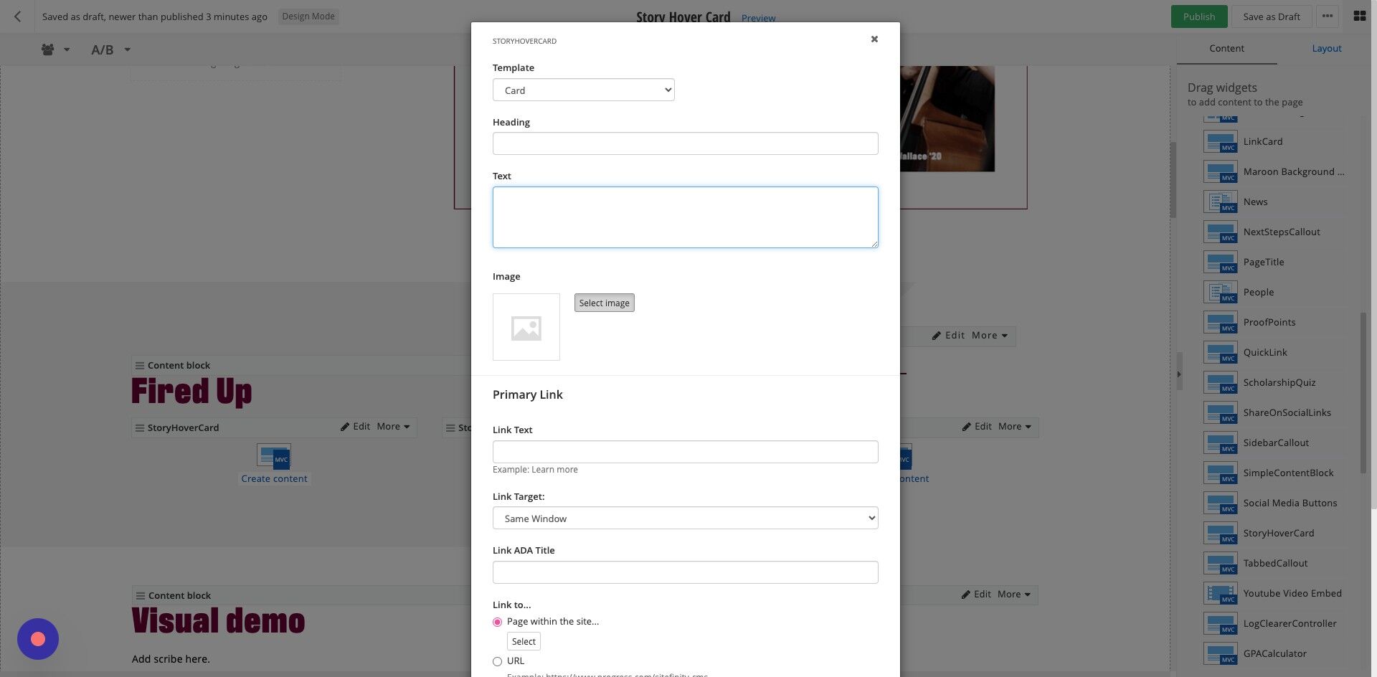Click the SimpleContentBlock widget icon
Viewport: 1377px width, 677px height.
(1221, 473)
